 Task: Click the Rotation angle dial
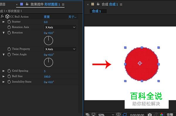click(48, 41)
